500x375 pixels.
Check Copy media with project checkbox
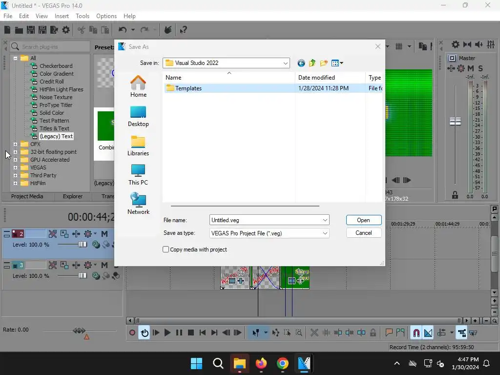coord(166,250)
